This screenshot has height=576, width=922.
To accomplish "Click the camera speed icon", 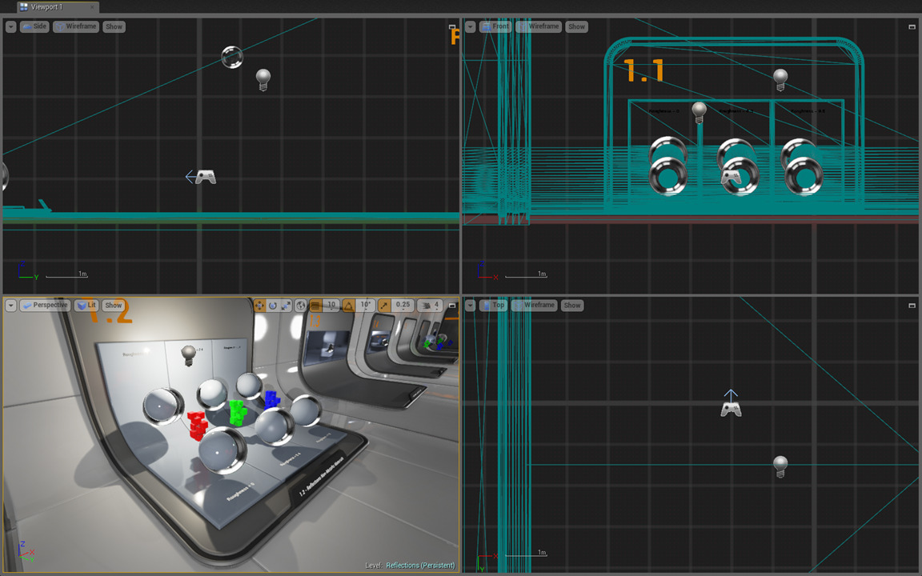I will [x=428, y=305].
